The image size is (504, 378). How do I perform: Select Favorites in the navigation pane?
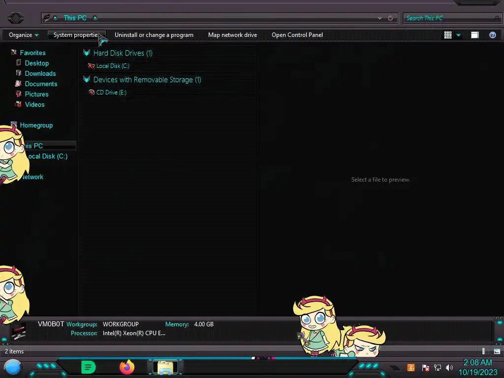pos(32,53)
